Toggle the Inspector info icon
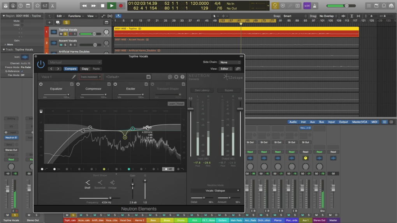Image resolution: width=397 pixels, height=223 pixels. coord(13,5)
